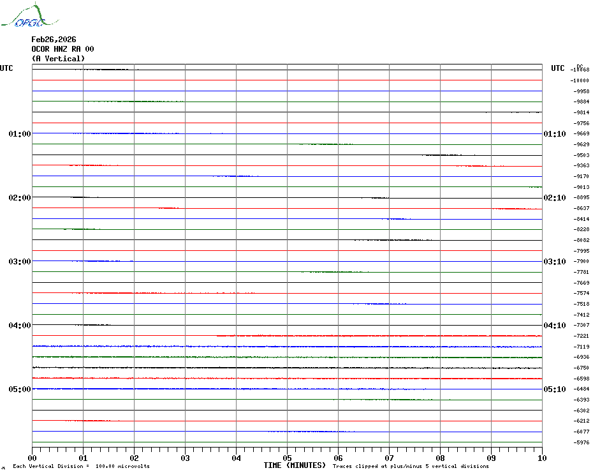Viewport: 593px width, 475px height.
Task: Click the -10000 offset value
Action: pos(580,80)
